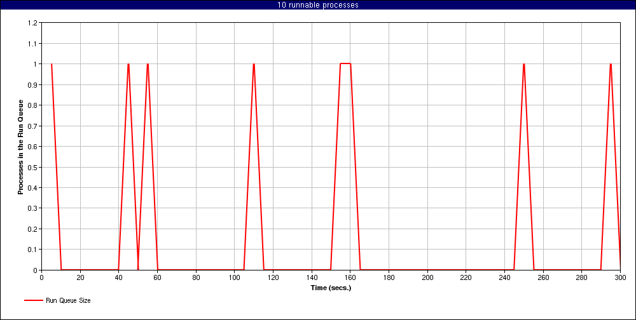Click the x-axis tick label 120
This screenshot has height=320, width=636.
(x=273, y=277)
